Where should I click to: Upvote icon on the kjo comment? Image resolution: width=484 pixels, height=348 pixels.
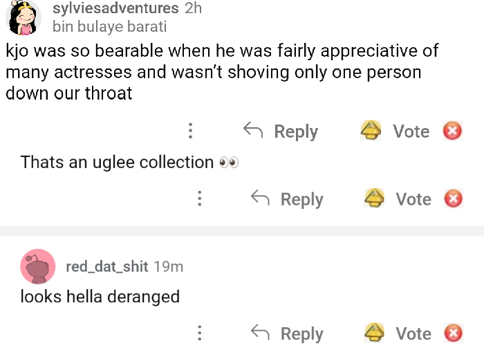click(x=371, y=131)
